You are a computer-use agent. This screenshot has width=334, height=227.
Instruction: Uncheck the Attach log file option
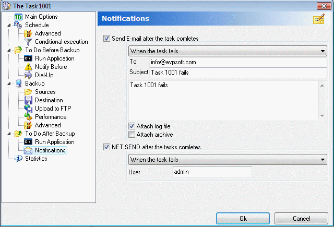coord(132,126)
